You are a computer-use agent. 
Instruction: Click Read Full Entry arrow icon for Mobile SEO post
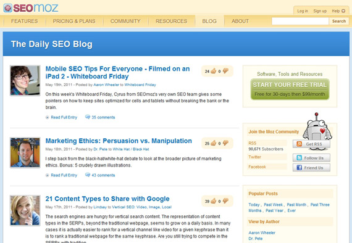pos(47,117)
